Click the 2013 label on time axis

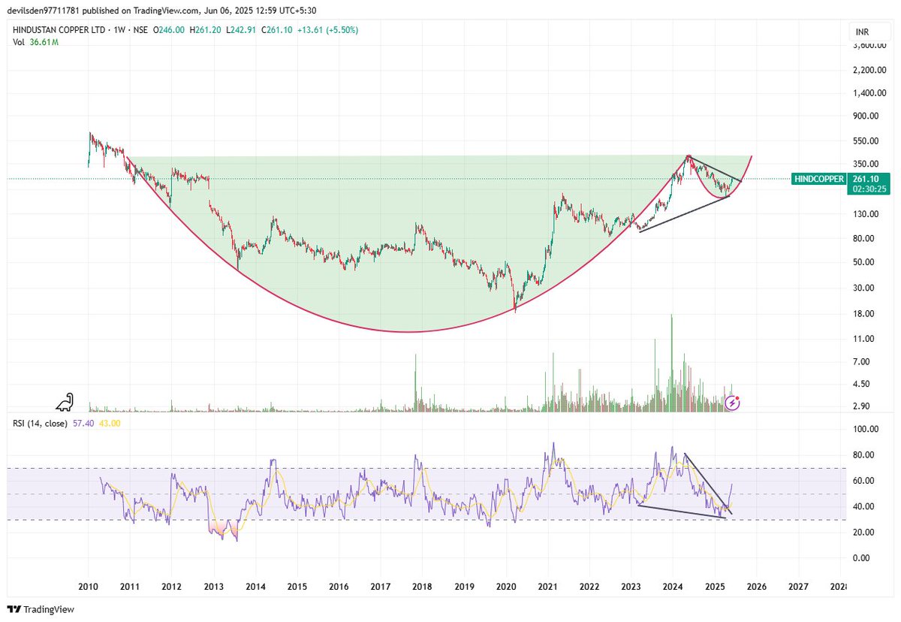pyautogui.click(x=214, y=586)
